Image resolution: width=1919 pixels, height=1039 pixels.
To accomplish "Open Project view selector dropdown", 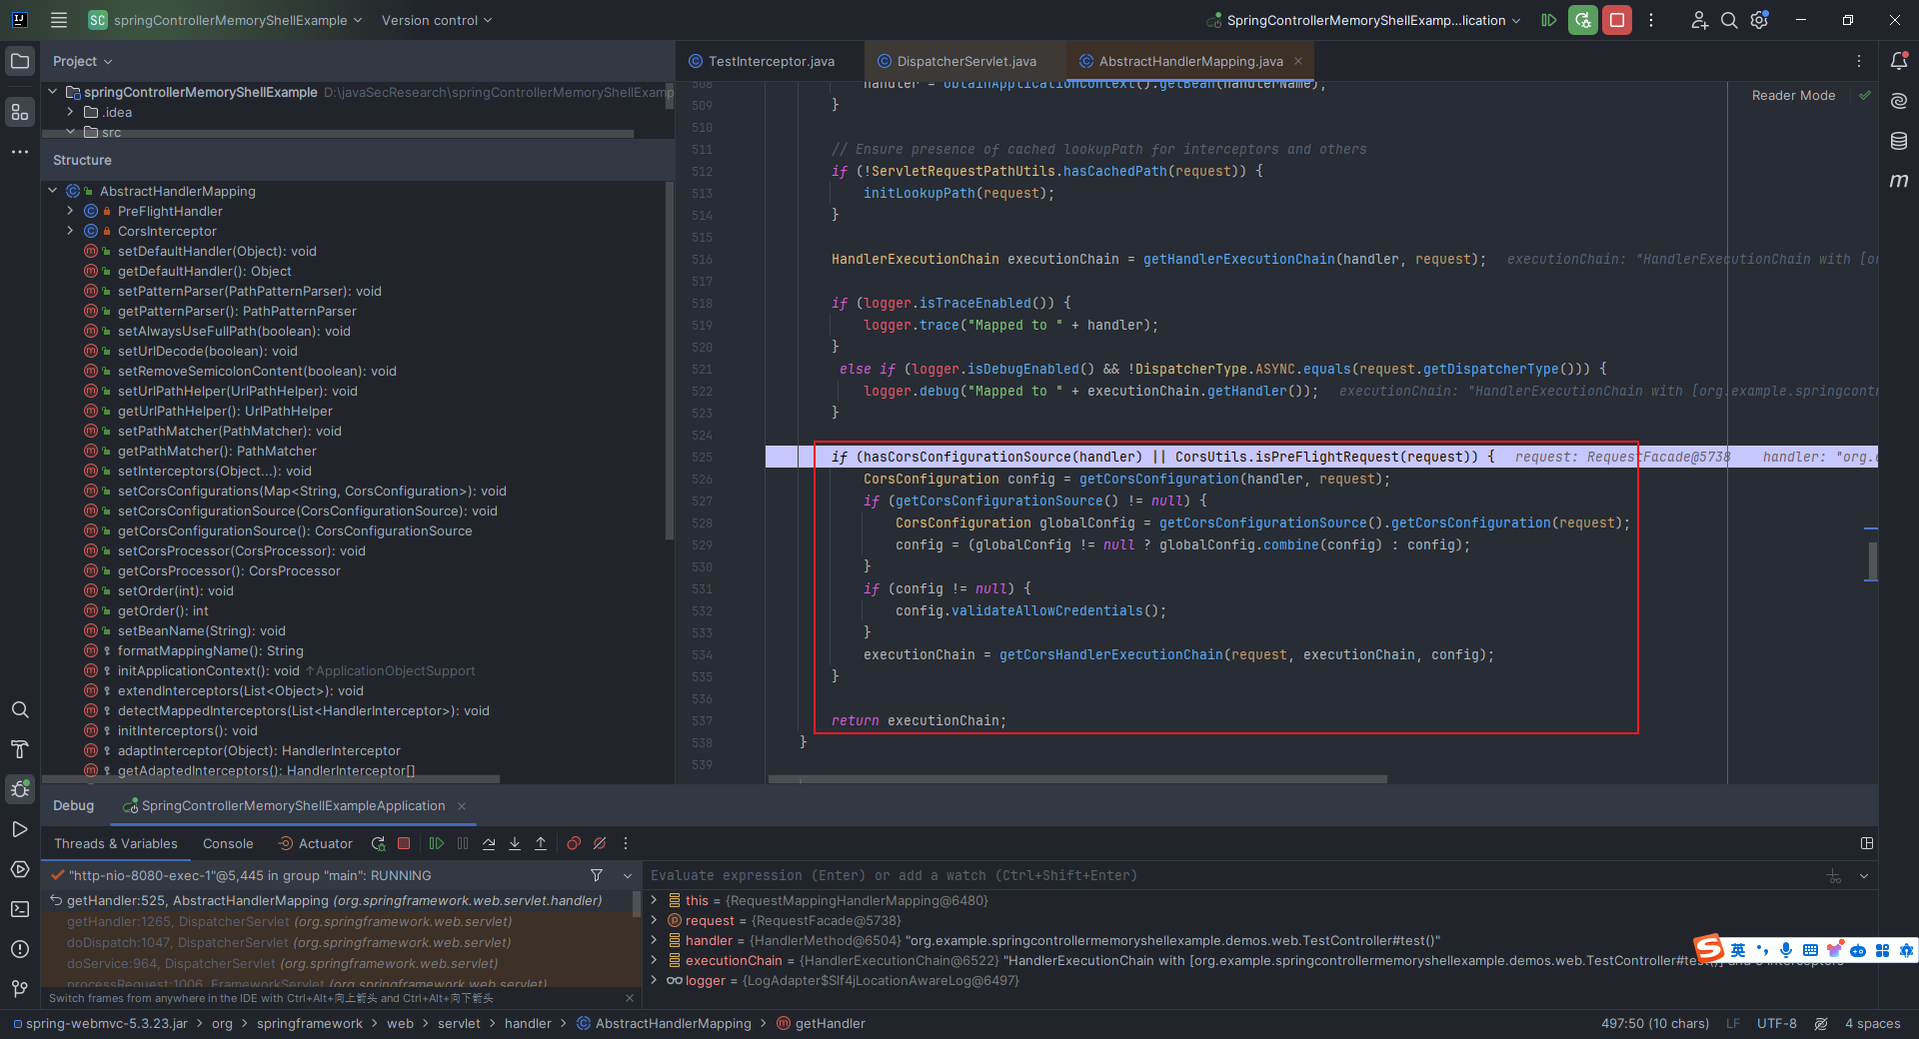I will click(82, 61).
